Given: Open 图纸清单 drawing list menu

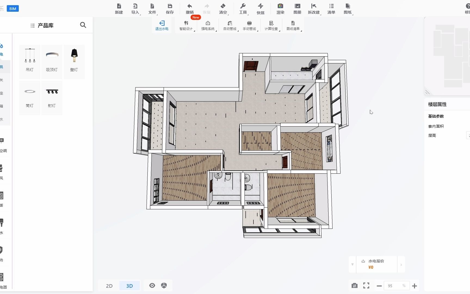Looking at the screenshot, I should pos(293,25).
